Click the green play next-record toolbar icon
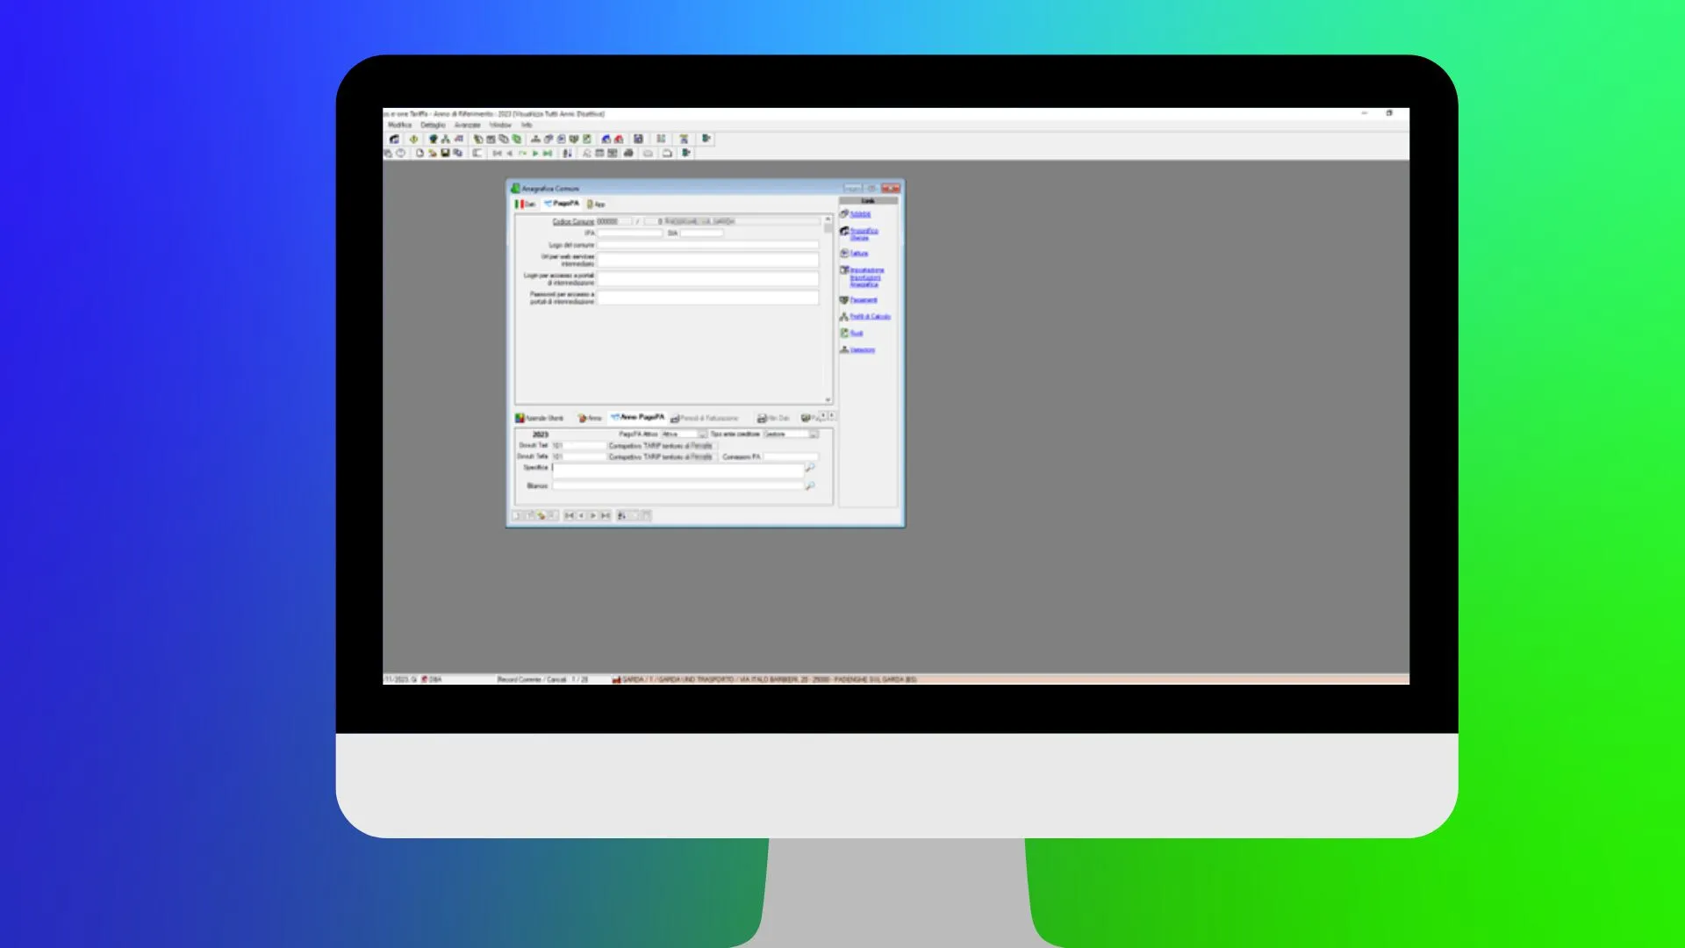This screenshot has width=1685, height=948. [535, 154]
